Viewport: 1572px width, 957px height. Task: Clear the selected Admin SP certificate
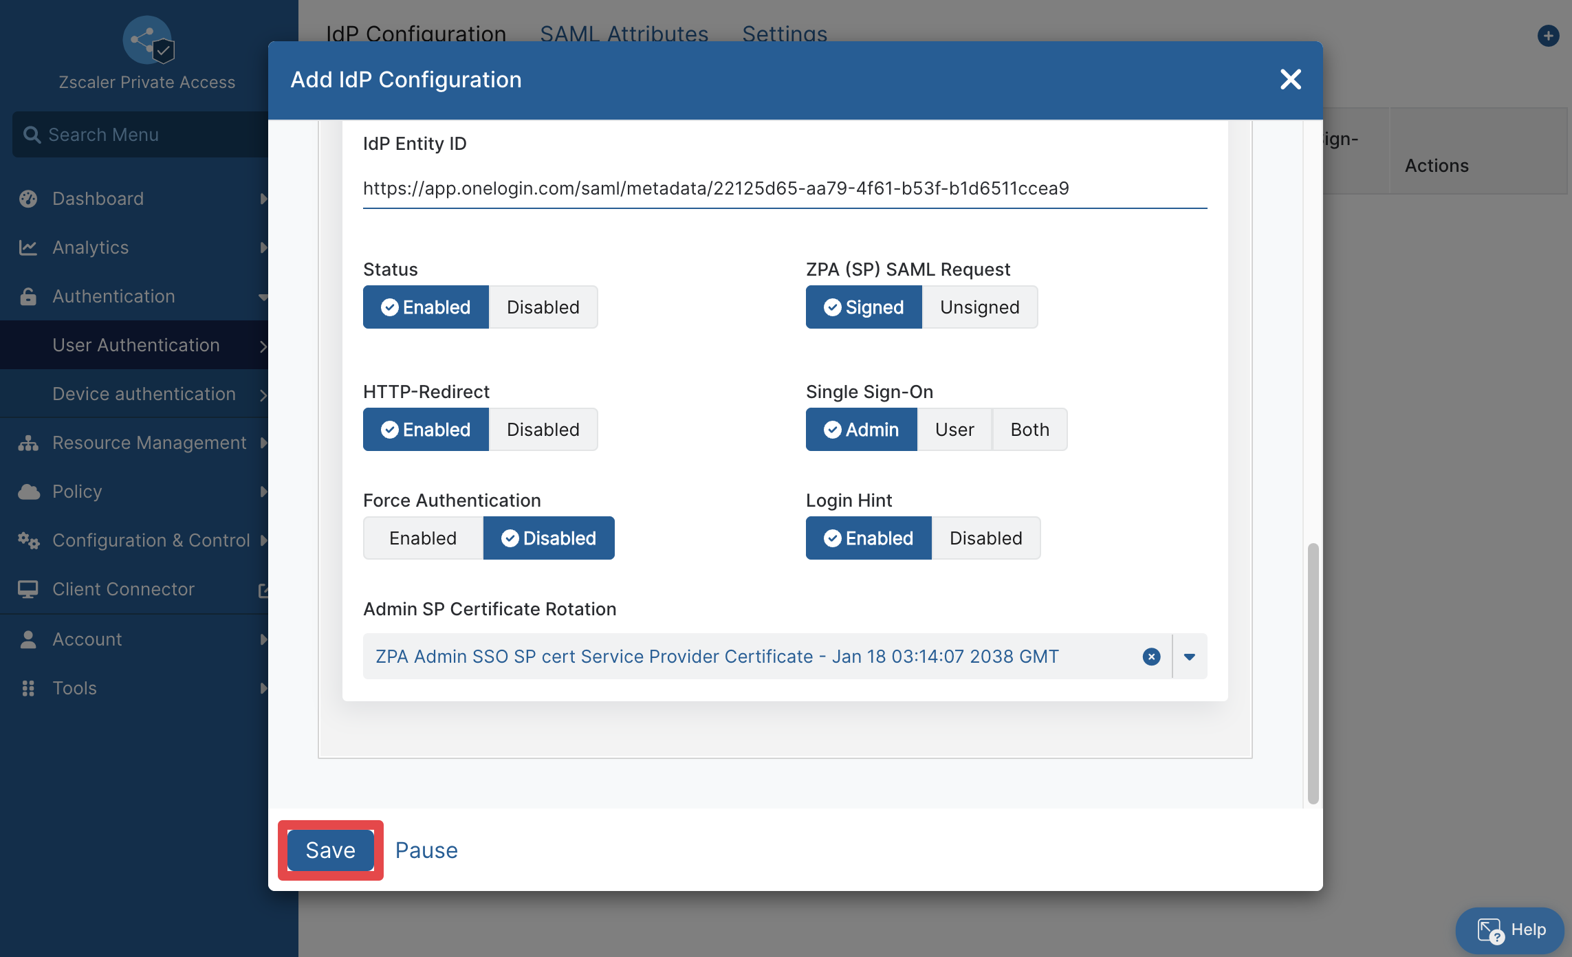(1151, 657)
